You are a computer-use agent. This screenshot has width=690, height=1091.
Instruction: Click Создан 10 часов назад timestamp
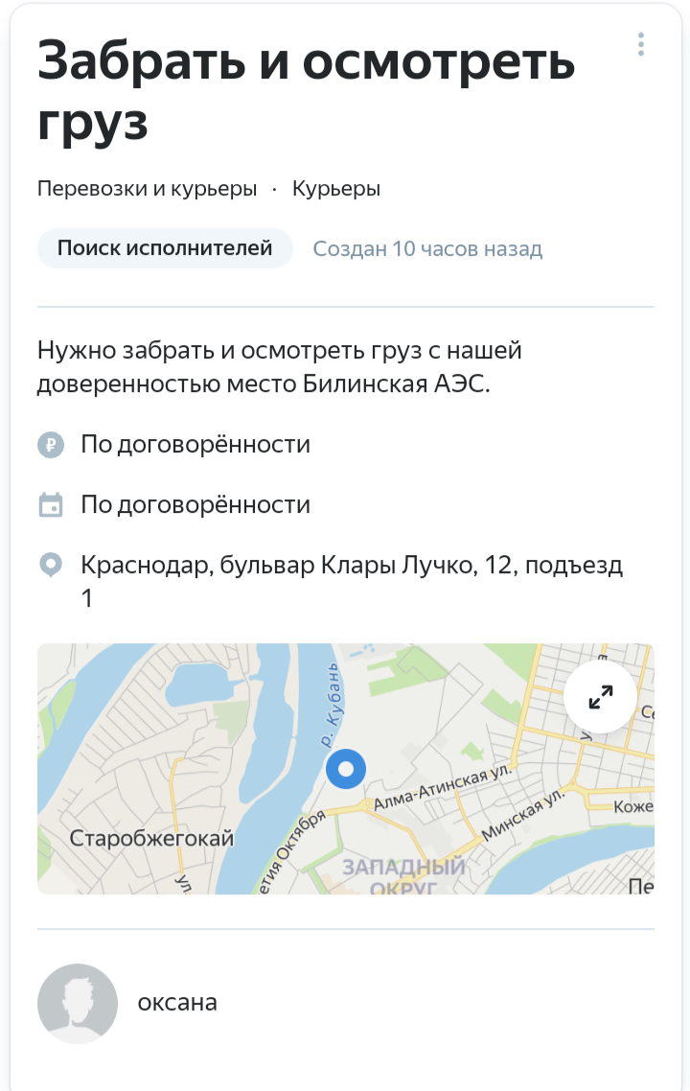pyautogui.click(x=427, y=249)
